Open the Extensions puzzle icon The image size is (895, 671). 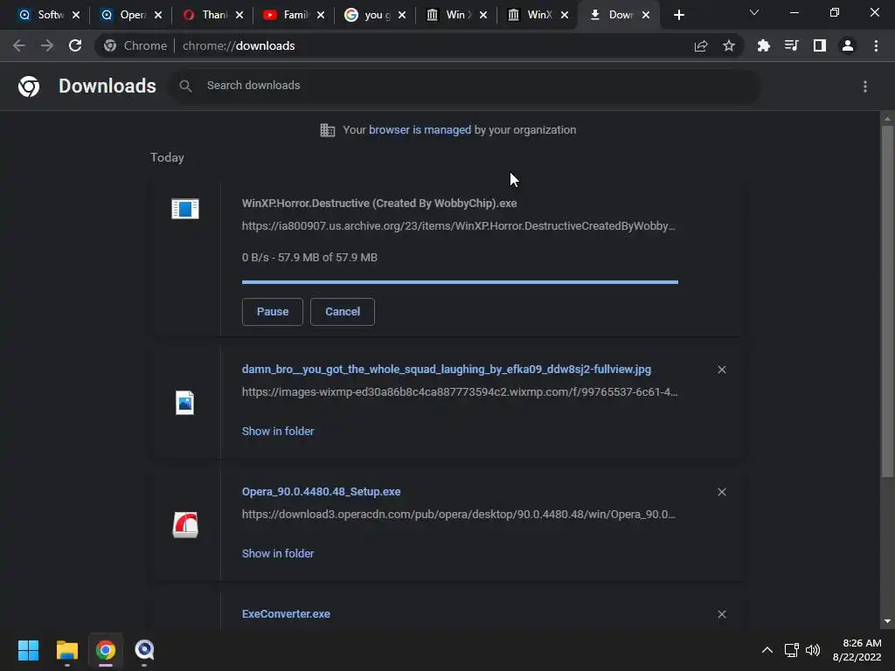pyautogui.click(x=764, y=46)
